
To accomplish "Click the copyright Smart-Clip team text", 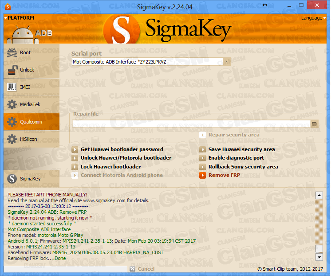I will click(290, 269).
